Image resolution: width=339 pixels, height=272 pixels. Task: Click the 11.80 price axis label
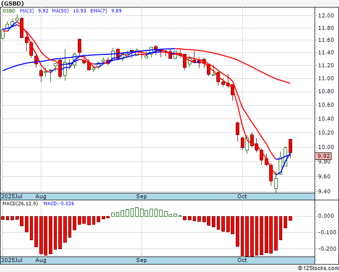326,28
